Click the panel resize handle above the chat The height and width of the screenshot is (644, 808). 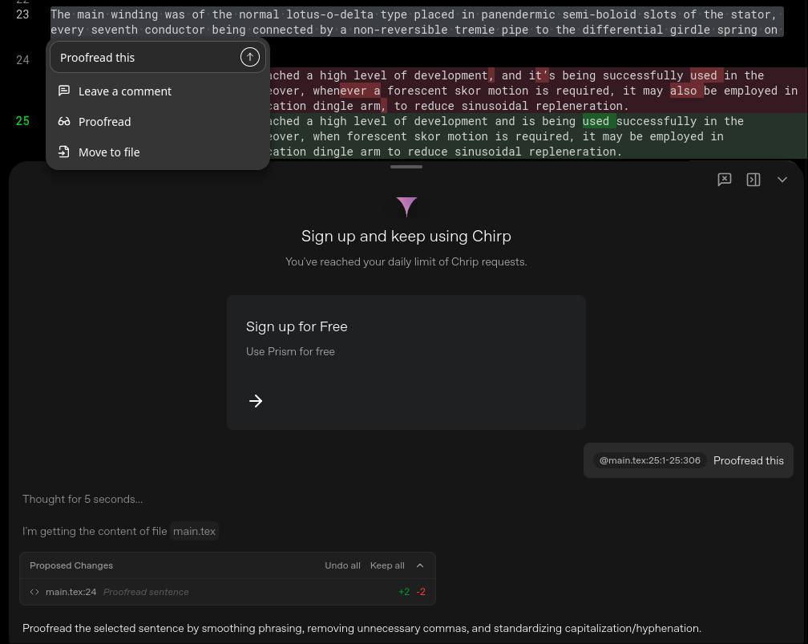coord(406,166)
